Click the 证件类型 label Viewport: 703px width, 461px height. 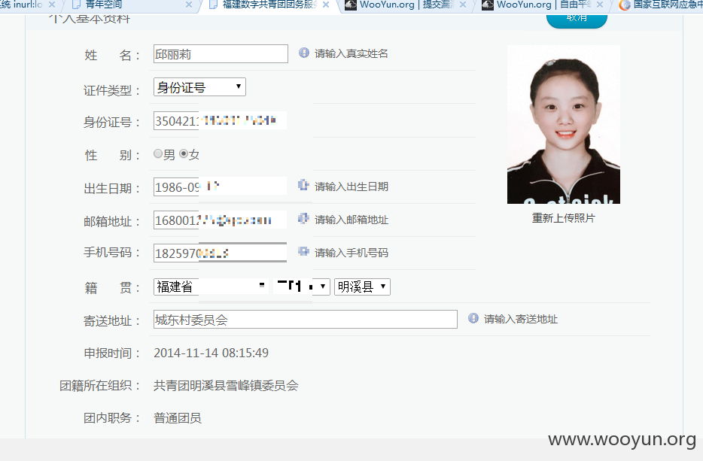[112, 90]
